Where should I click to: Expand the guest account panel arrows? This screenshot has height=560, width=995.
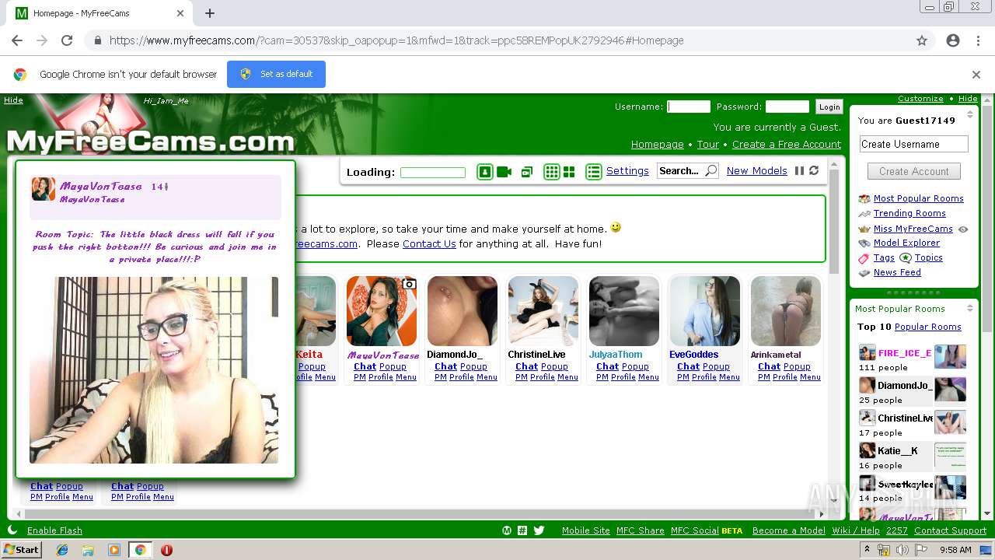point(969,115)
